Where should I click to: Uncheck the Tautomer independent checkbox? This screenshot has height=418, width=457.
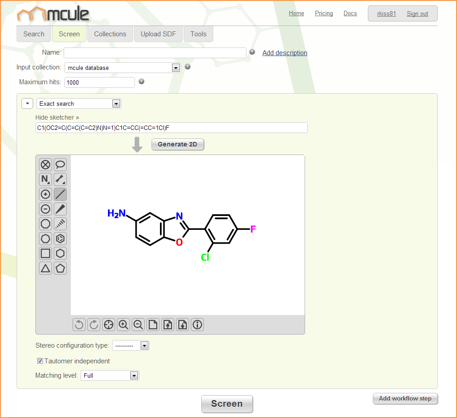pyautogui.click(x=40, y=361)
